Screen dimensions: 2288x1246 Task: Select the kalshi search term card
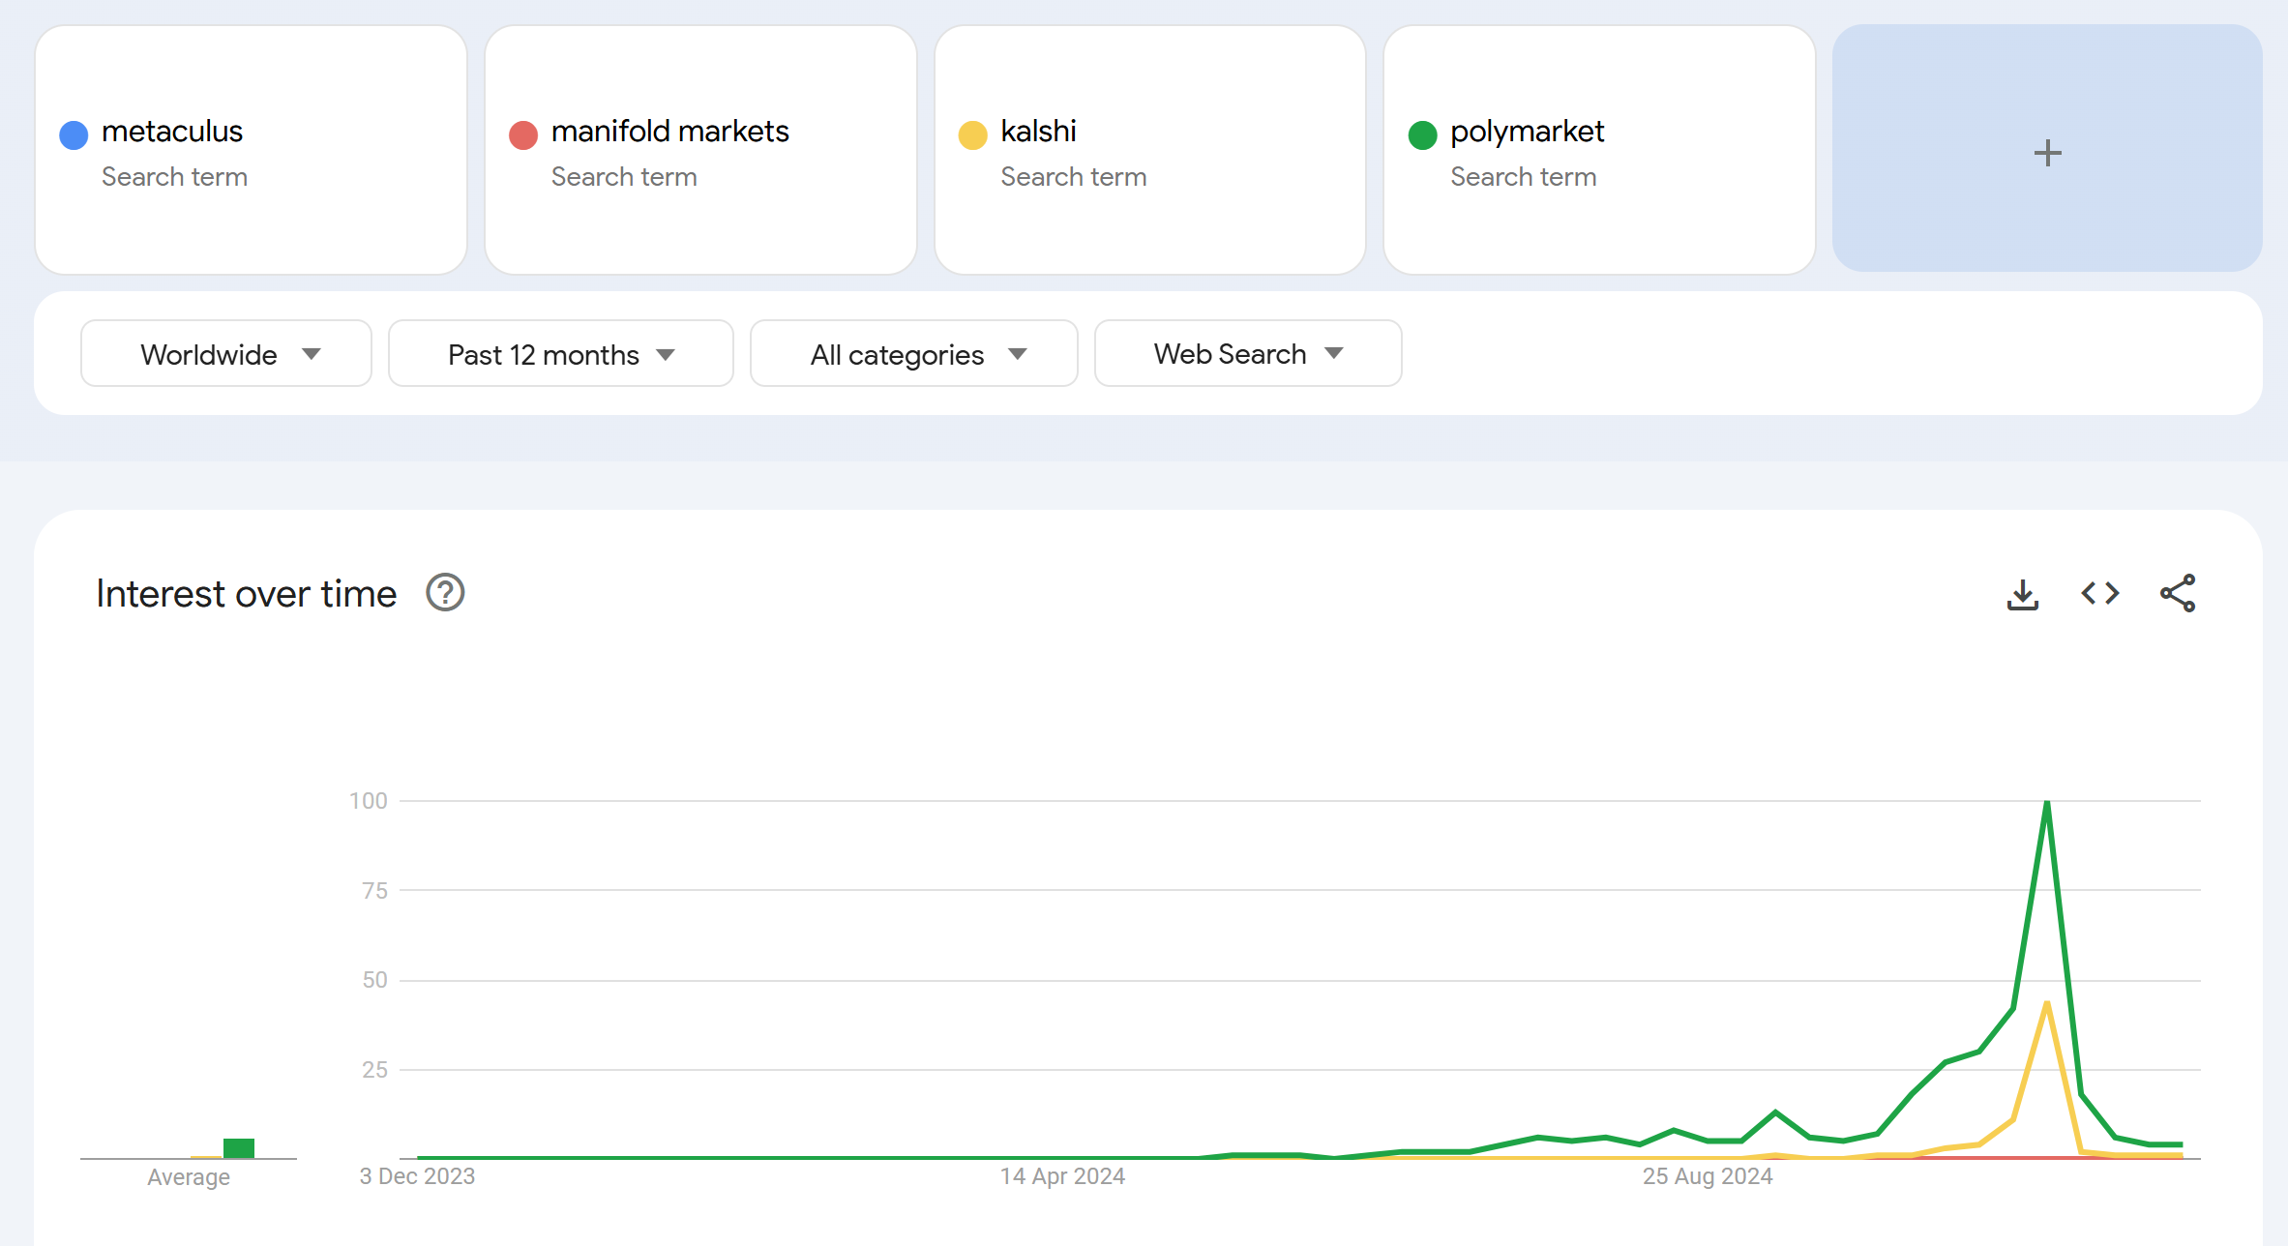[x=1150, y=150]
